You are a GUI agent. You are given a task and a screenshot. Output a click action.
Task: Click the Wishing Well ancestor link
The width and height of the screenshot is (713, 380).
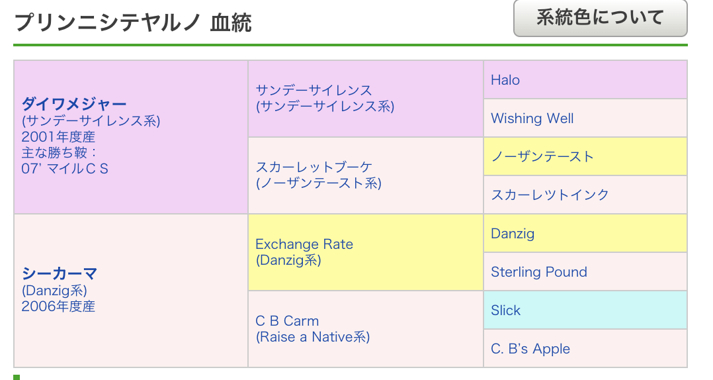click(532, 119)
